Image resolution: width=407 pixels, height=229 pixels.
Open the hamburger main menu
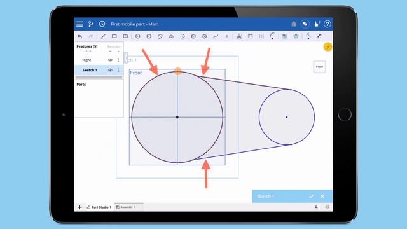click(x=79, y=24)
